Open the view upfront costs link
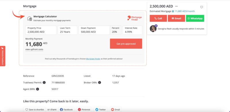Screen dimensions: 230x112 pos(34,50)
